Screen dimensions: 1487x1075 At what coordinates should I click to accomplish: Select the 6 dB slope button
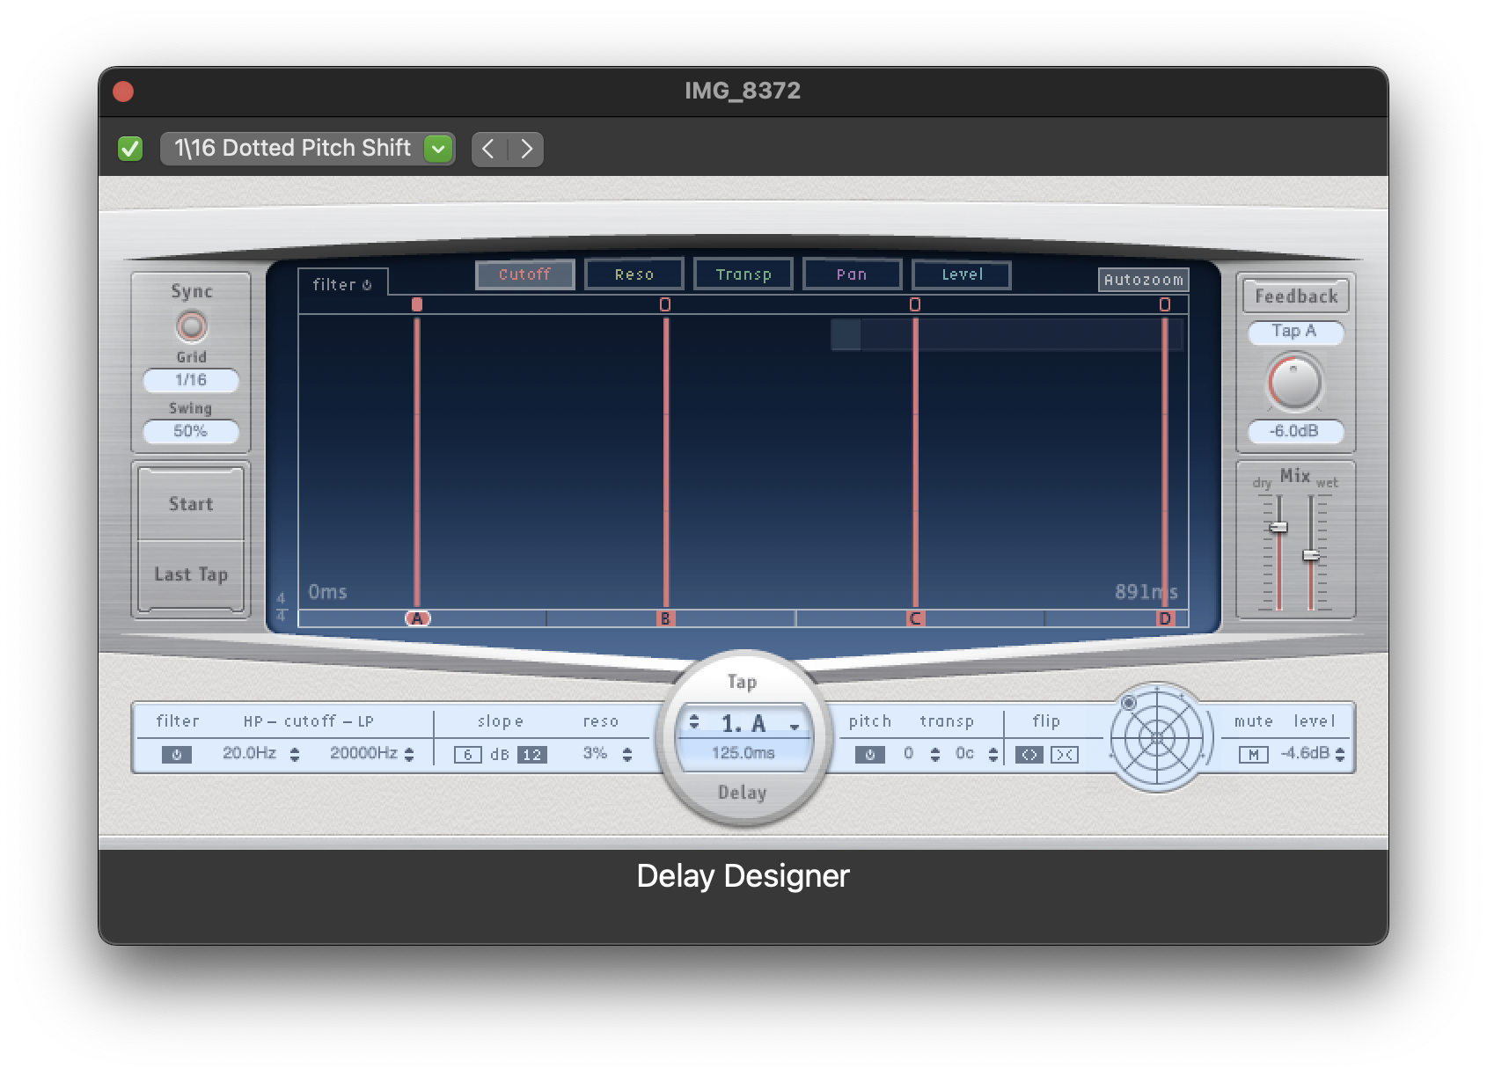click(468, 755)
